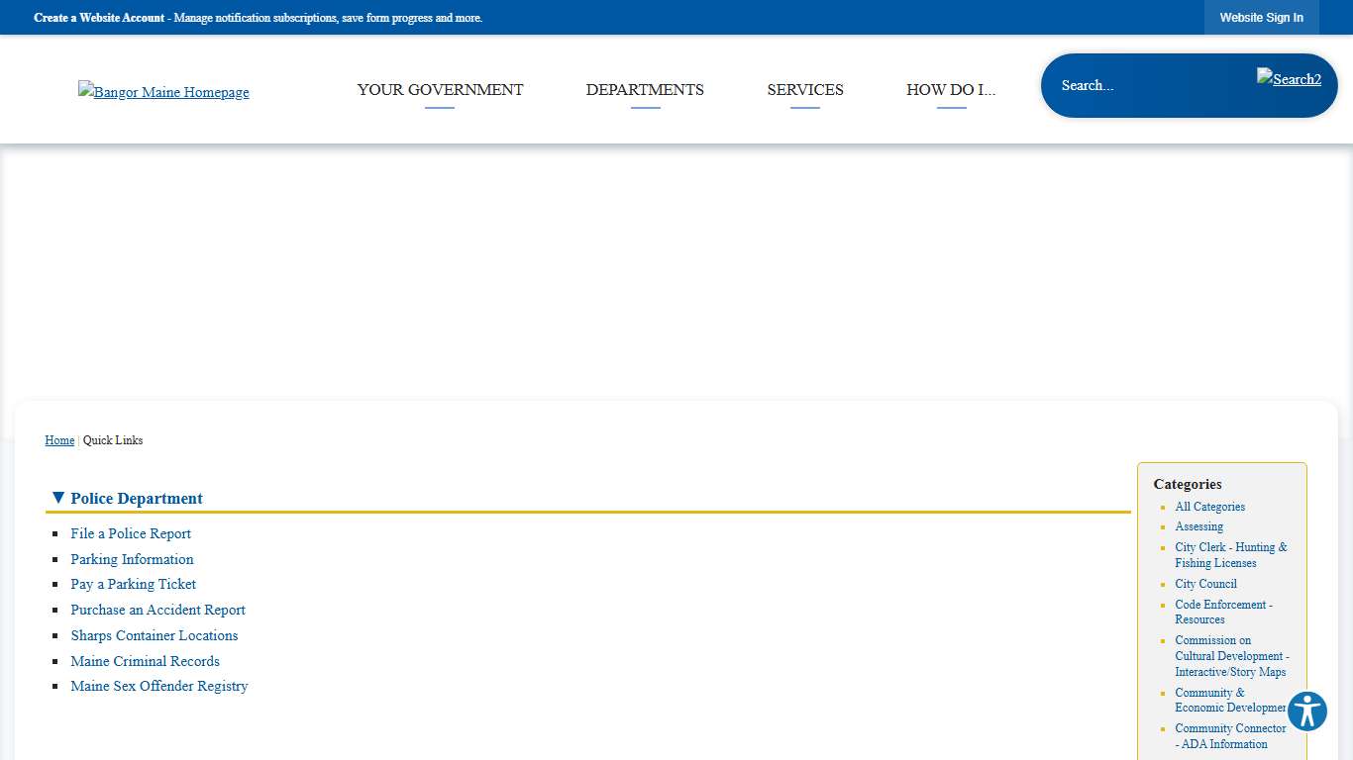This screenshot has height=760, width=1353.
Task: Collapse the Police Department section triangle
Action: [x=58, y=498]
